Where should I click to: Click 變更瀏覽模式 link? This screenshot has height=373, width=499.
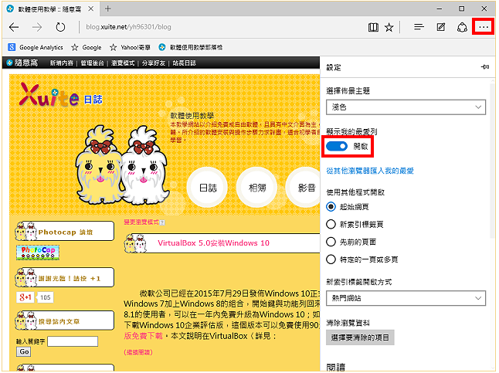click(141, 222)
